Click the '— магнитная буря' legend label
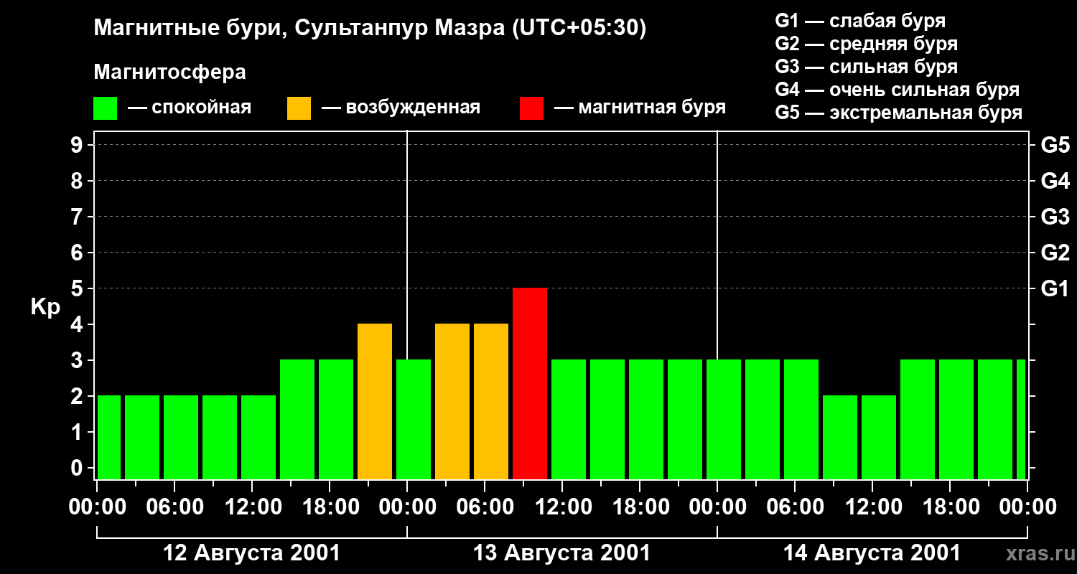This screenshot has width=1077, height=574. 640,108
